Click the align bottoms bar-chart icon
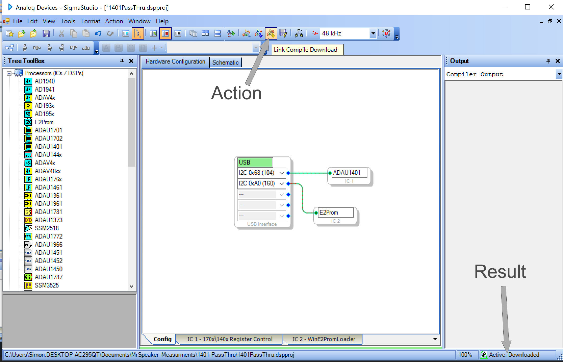563x362 pixels. [x=86, y=48]
